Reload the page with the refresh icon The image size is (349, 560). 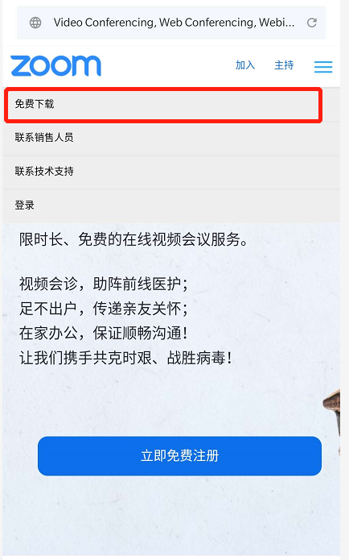pos(311,23)
